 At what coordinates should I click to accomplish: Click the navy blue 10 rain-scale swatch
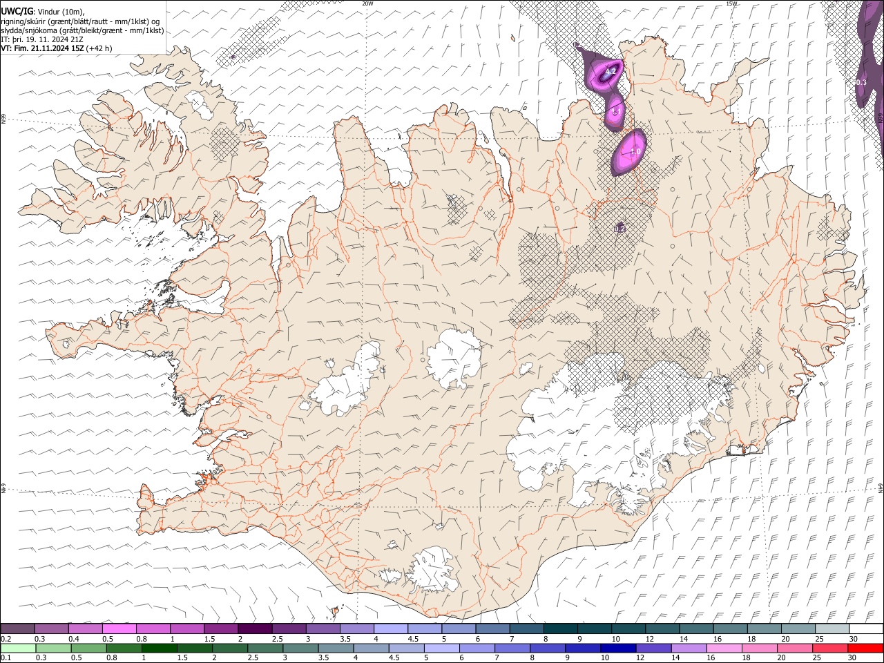click(618, 648)
